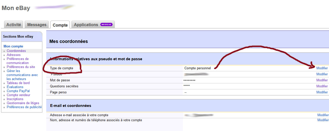The image size is (329, 131).
Task: Open Compte PayPal settings
Action: [18, 91]
